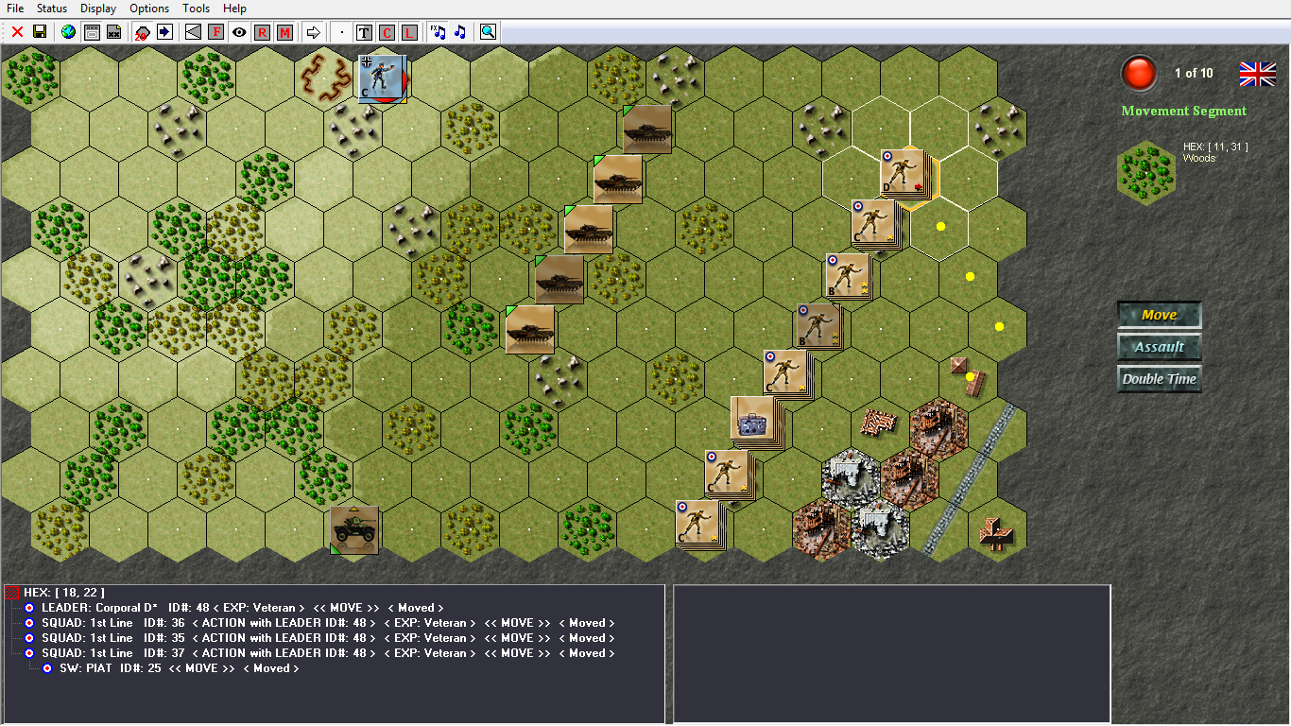Screen dimensions: 1291x726
Task: Open the magnifier zoom tool
Action: [488, 32]
